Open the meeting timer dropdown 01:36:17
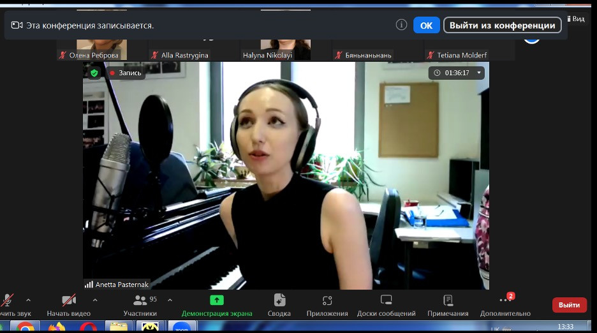 click(x=456, y=73)
